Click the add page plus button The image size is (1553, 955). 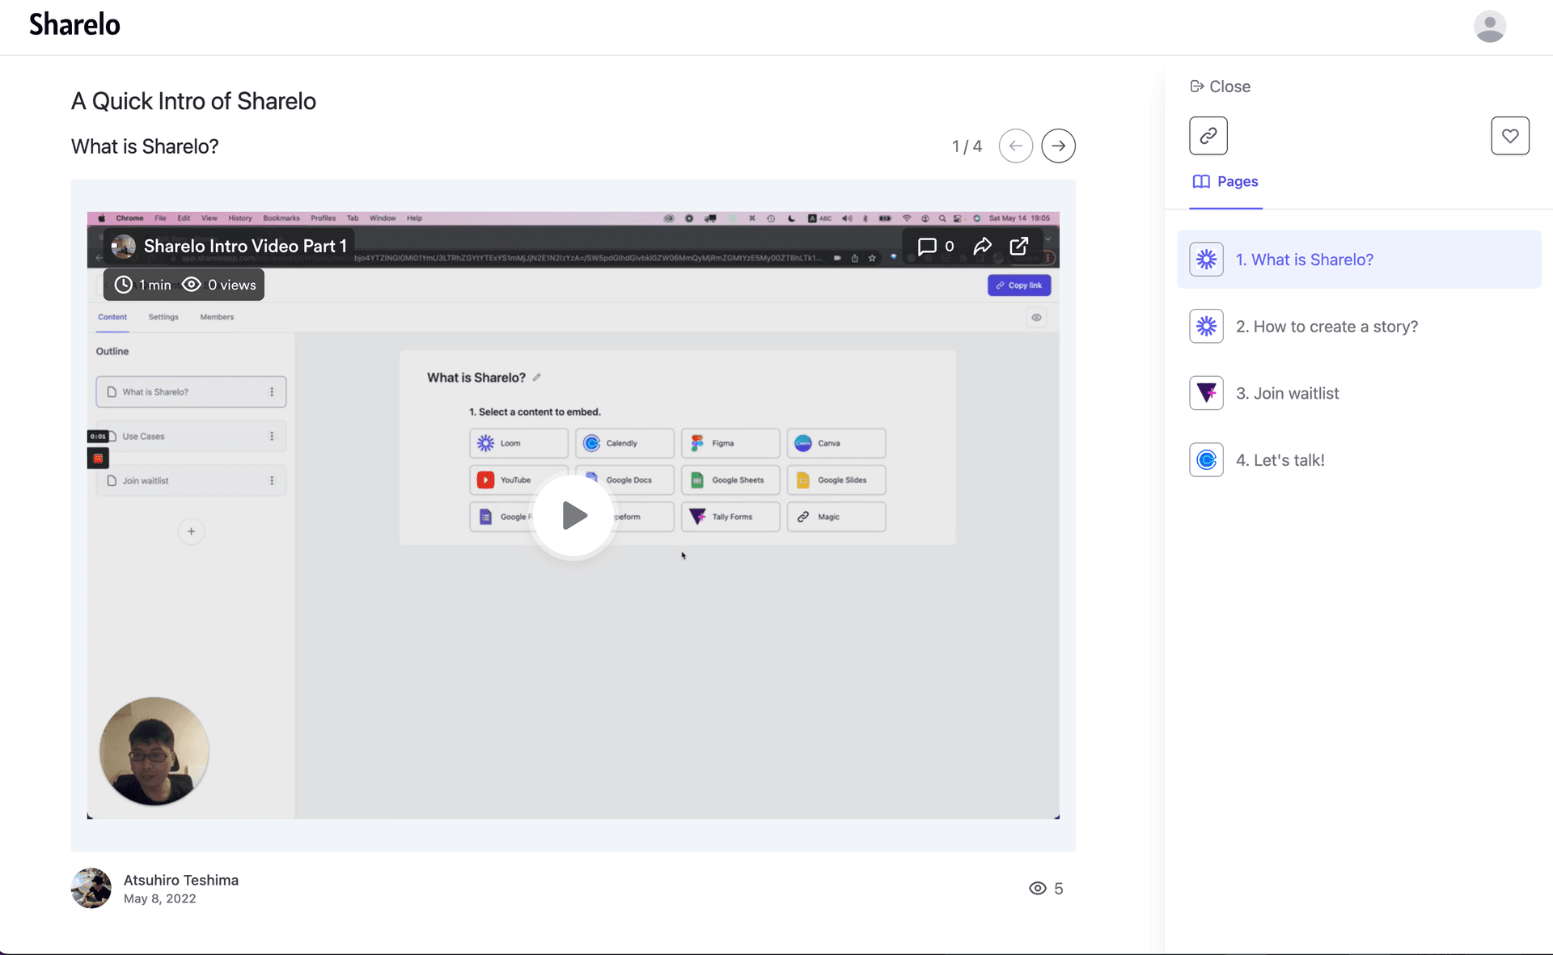click(191, 531)
